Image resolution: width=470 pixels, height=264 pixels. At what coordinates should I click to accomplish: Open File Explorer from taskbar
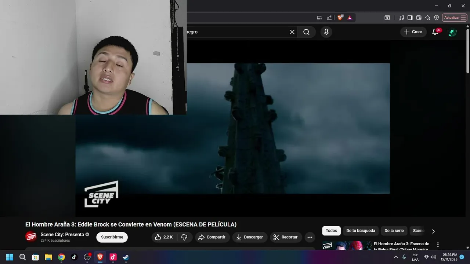coord(48,257)
